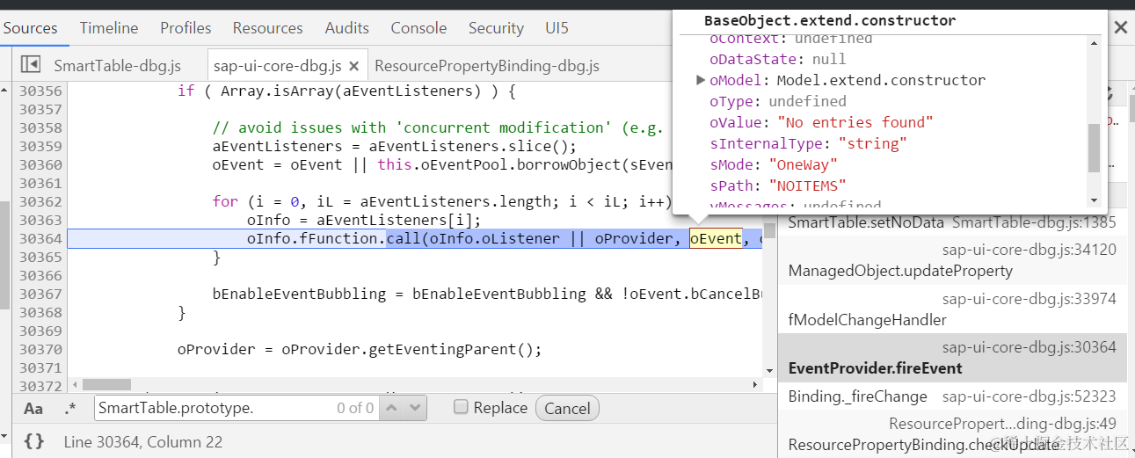The height and width of the screenshot is (458, 1135).
Task: Jump to next search match arrow
Action: coord(415,408)
